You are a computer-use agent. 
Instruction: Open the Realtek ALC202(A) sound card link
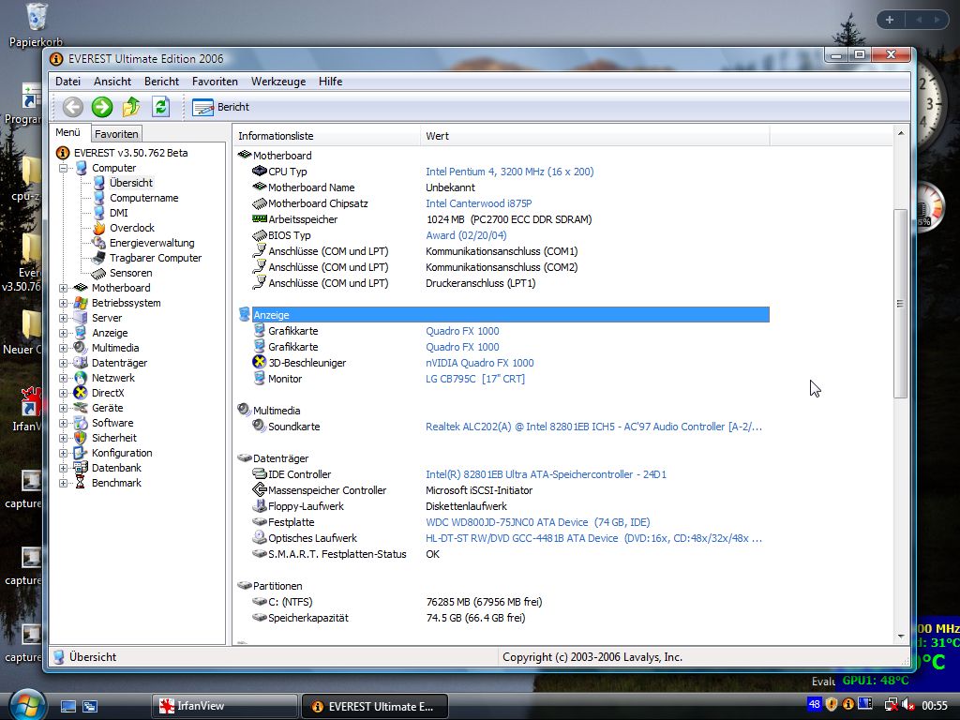(593, 427)
